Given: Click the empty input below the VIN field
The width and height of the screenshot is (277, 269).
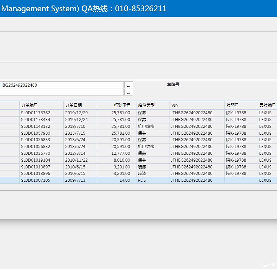Looking at the screenshot, I should pyautogui.click(x=61, y=92).
